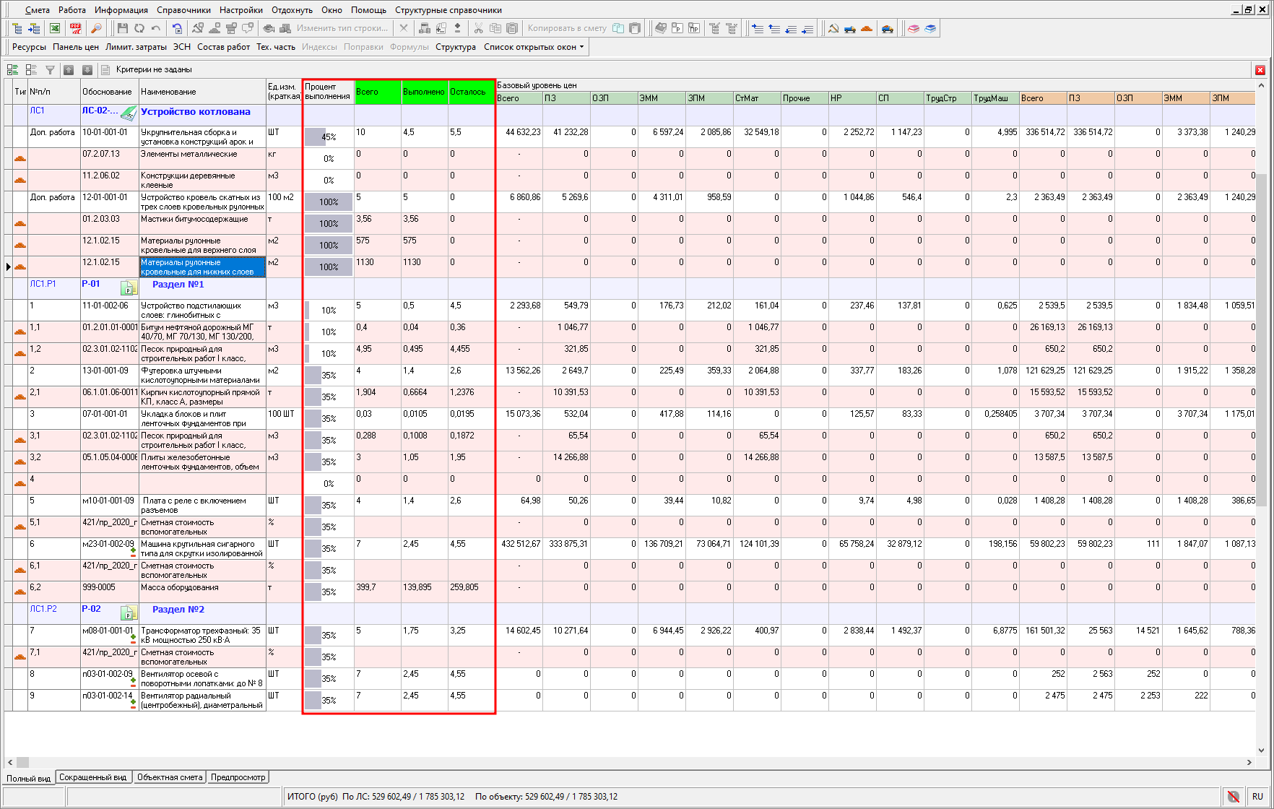1274x809 pixels.
Task: Click the delete X toolbar icon
Action: [x=404, y=28]
